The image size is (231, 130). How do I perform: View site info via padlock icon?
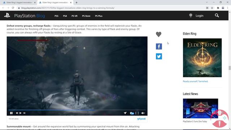tap(19, 8)
